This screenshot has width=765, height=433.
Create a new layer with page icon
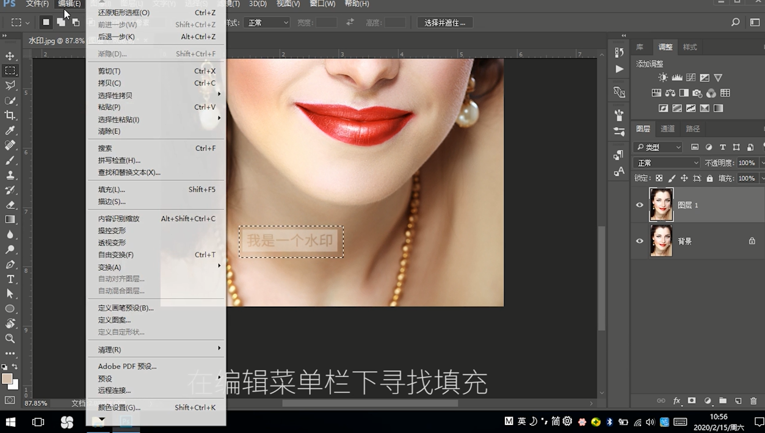tap(738, 401)
